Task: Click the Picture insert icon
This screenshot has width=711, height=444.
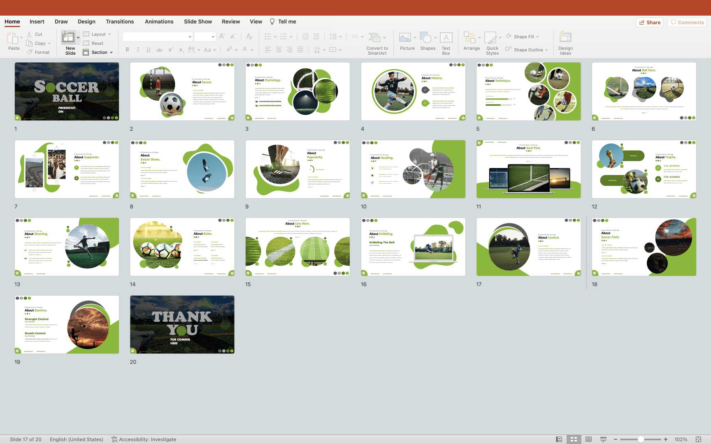Action: (x=405, y=38)
